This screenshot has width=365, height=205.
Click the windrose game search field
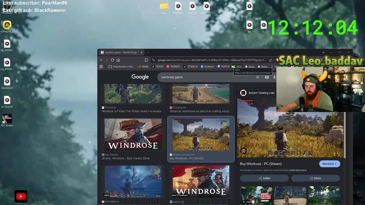pos(208,77)
